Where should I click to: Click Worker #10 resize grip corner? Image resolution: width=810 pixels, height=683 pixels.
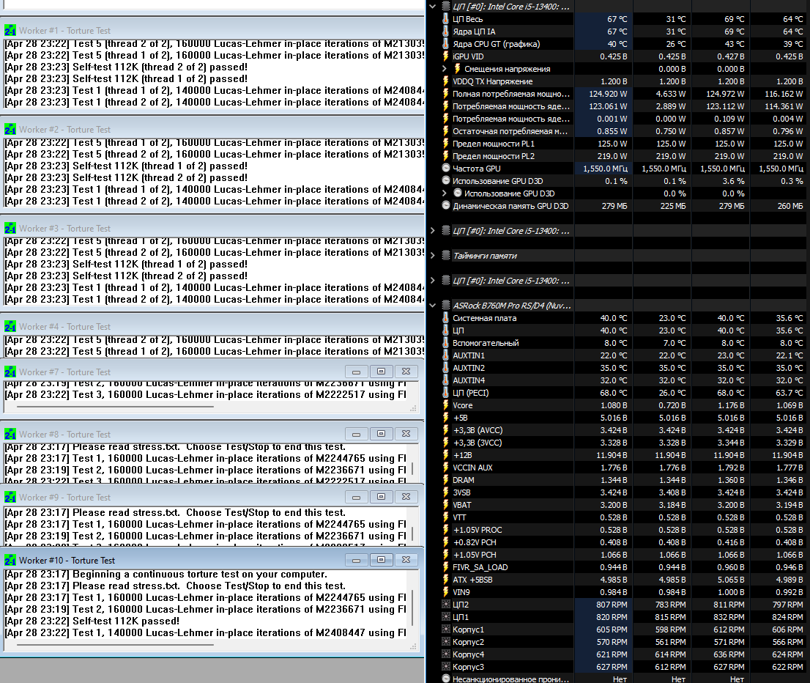(x=413, y=646)
